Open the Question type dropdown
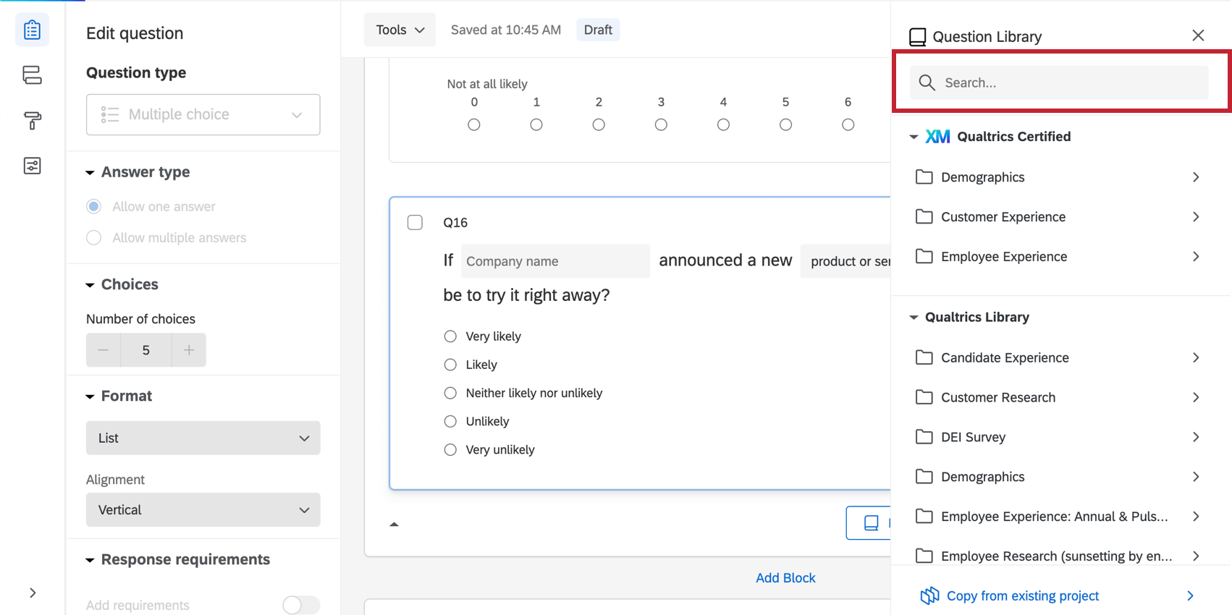The width and height of the screenshot is (1232, 615). tap(203, 114)
